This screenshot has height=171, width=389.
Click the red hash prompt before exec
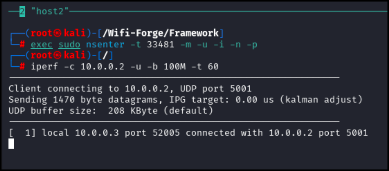pos(22,44)
